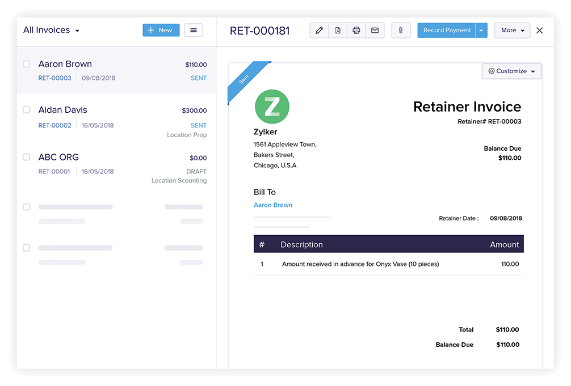Select the pencil edit icon
This screenshot has height=386, width=571.
tap(319, 30)
